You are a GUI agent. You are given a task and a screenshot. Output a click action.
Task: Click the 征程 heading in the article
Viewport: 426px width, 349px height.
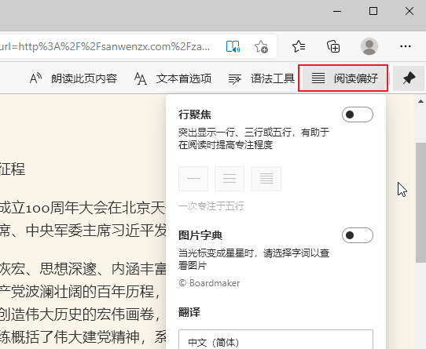coord(13,169)
